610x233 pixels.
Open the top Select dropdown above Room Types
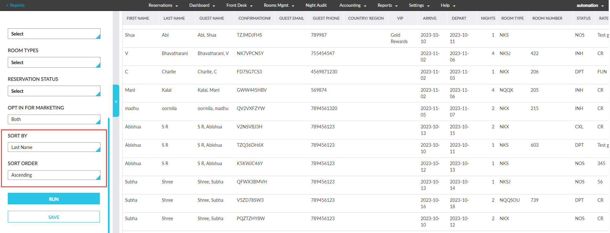tap(54, 34)
